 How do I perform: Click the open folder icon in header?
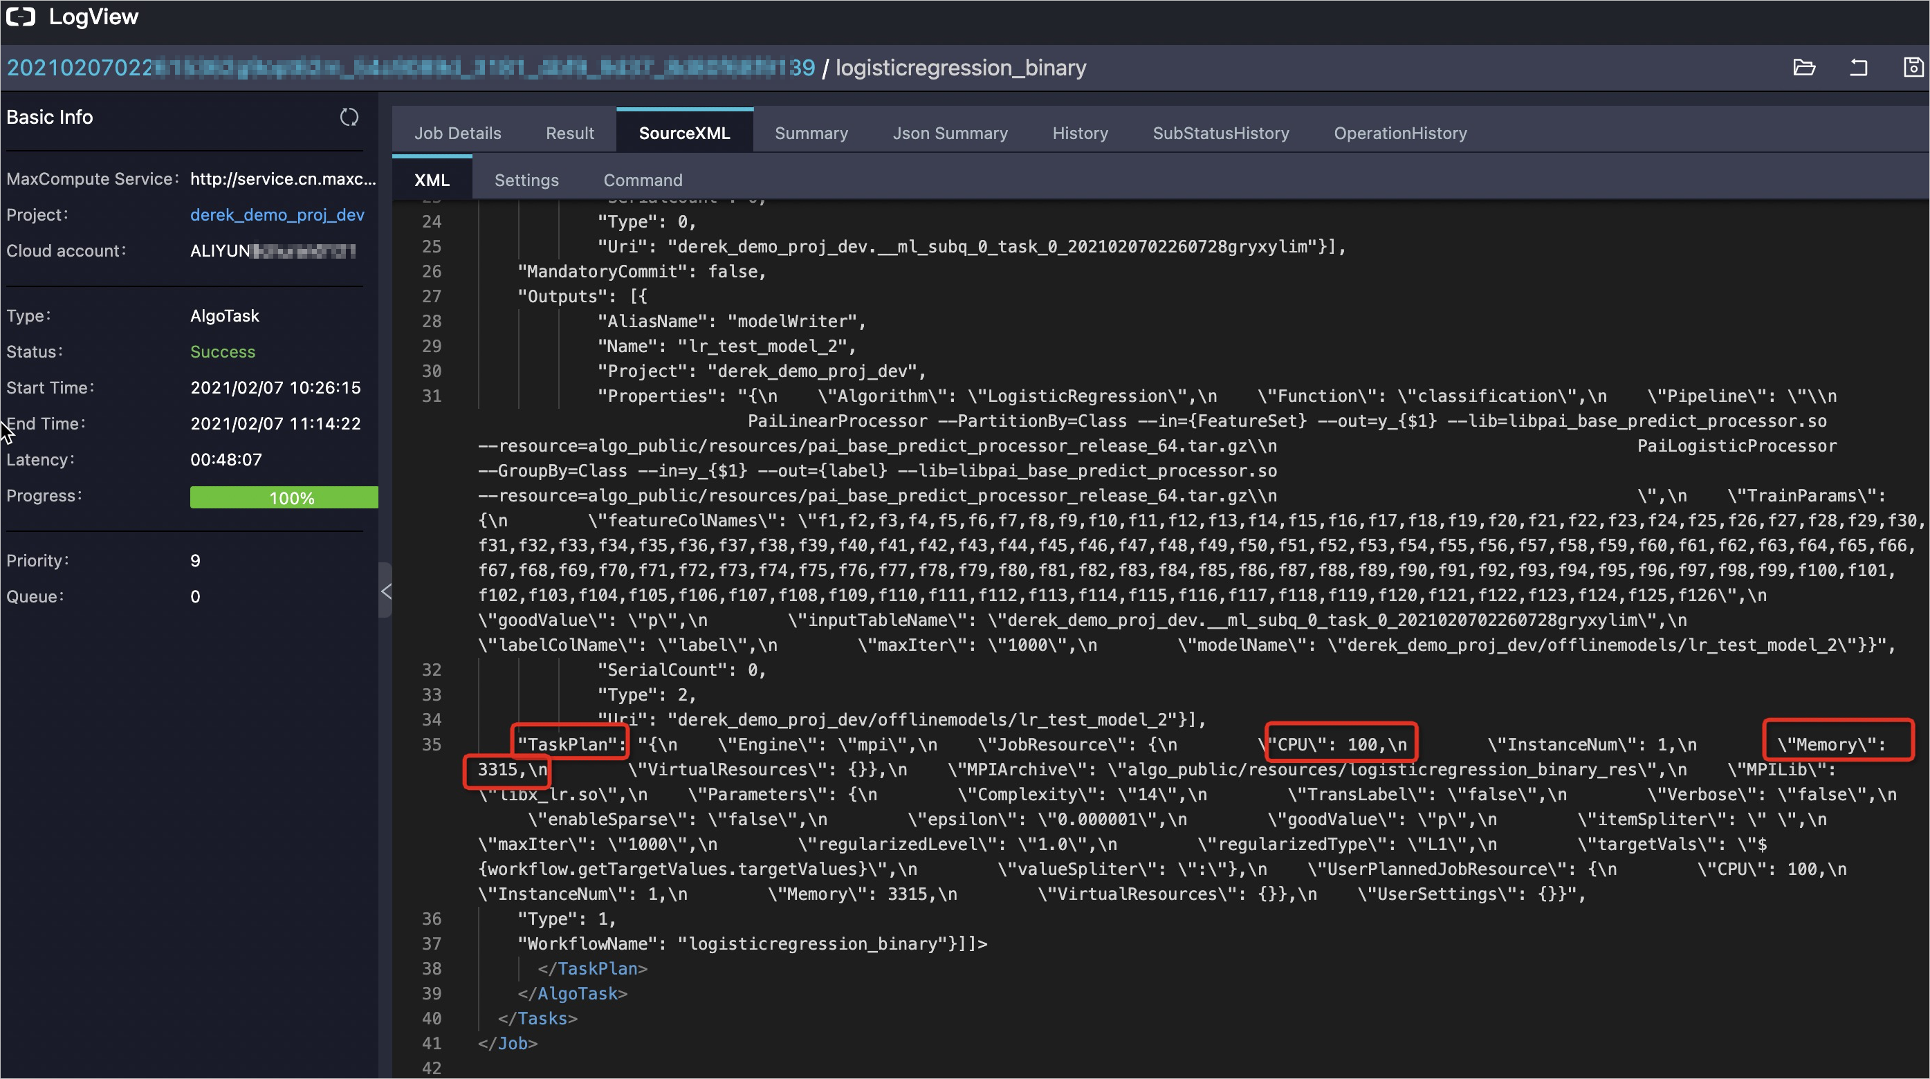coord(1804,68)
